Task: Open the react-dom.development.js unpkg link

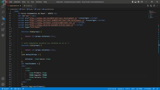Action: click(x=57, y=20)
